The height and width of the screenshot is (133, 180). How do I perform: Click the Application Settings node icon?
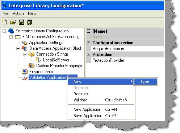click(25, 43)
